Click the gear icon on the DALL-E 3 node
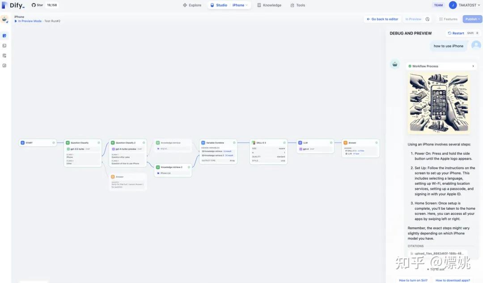This screenshot has height=283, width=483. 285,142
